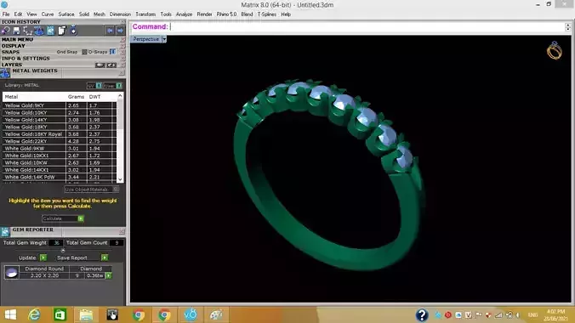Open the Curve menu
The height and width of the screenshot is (323, 575).
point(48,14)
